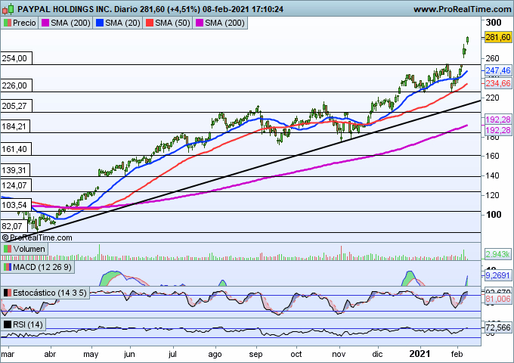The image size is (514, 363).
Task: Click the 220 price axis label
Action: click(x=492, y=98)
